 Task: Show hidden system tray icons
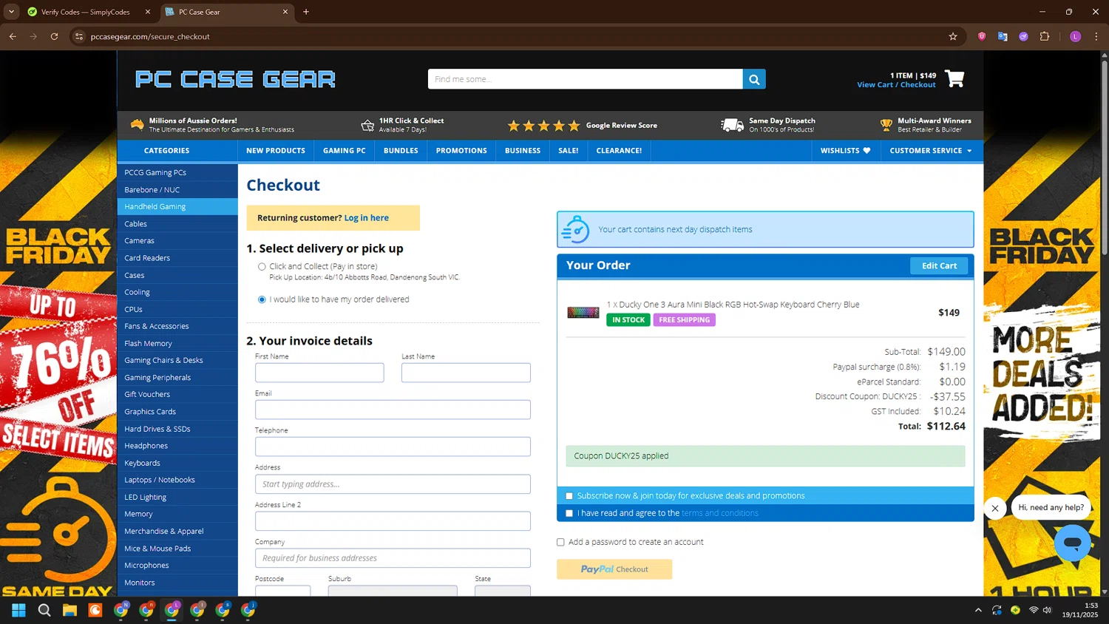click(x=978, y=610)
